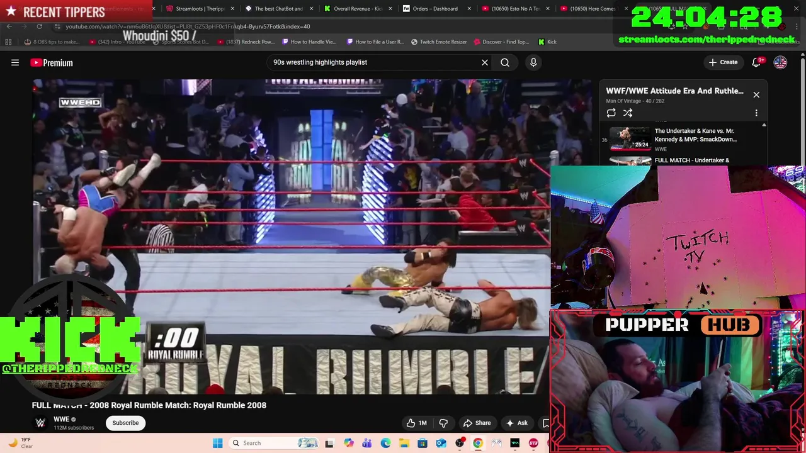
Task: Open Twitch Emote Resizer bookmark
Action: (439, 42)
